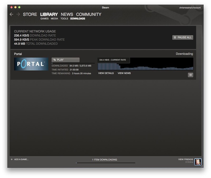The width and height of the screenshot is (211, 178).
Task: Go to the News section
Action: pos(67,14)
